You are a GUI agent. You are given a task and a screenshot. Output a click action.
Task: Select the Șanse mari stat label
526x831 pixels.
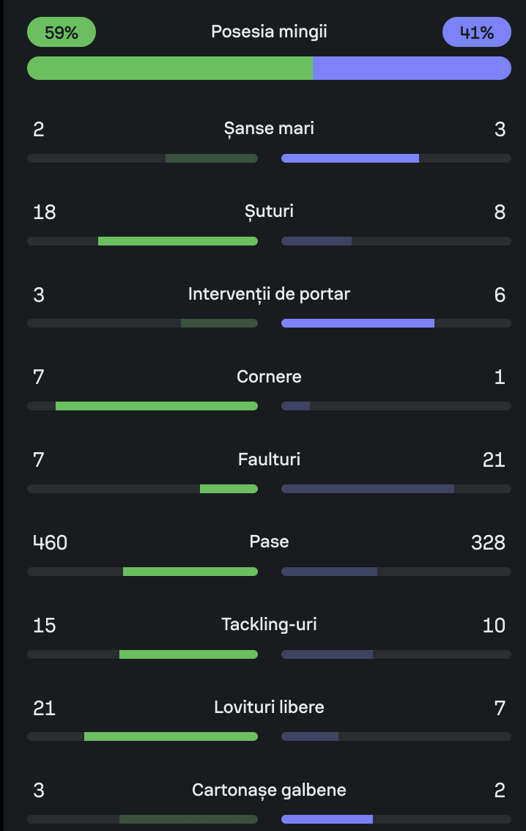269,129
